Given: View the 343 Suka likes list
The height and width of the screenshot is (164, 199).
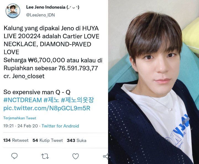Looking at the screenshot, I should 77,140.
